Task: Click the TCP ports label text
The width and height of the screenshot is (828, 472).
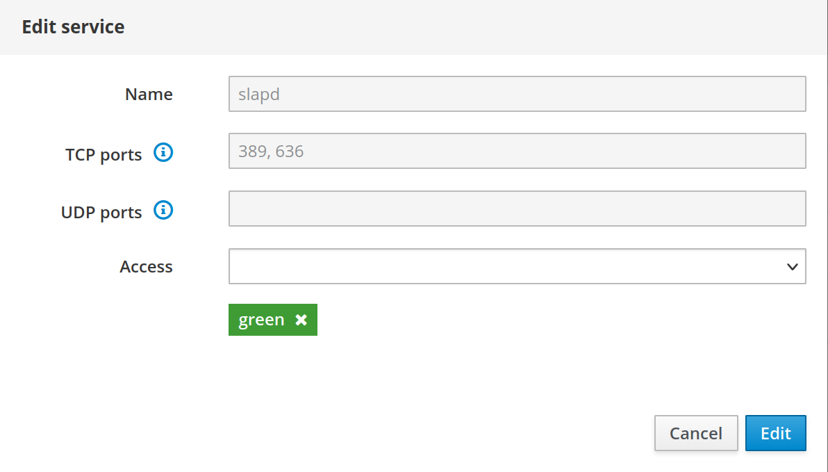Action: 104,154
